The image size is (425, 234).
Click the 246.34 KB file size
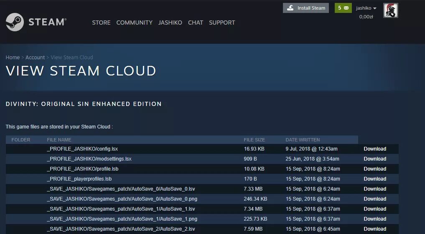point(255,199)
